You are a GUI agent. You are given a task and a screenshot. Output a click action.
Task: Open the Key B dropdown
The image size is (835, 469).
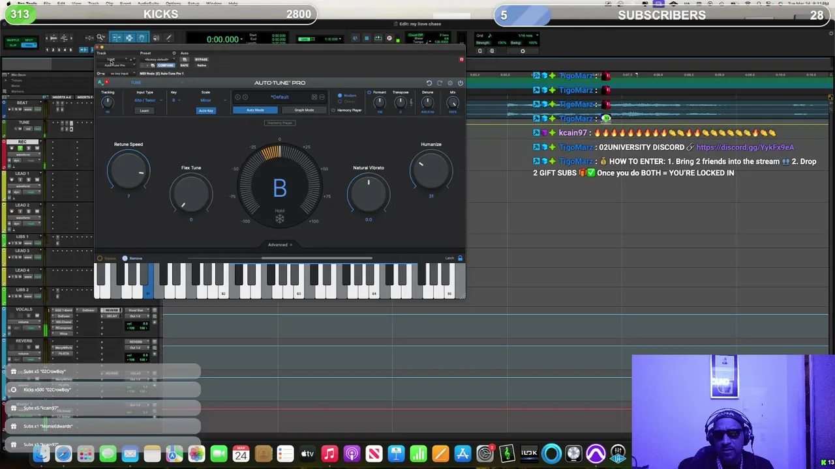coord(175,100)
